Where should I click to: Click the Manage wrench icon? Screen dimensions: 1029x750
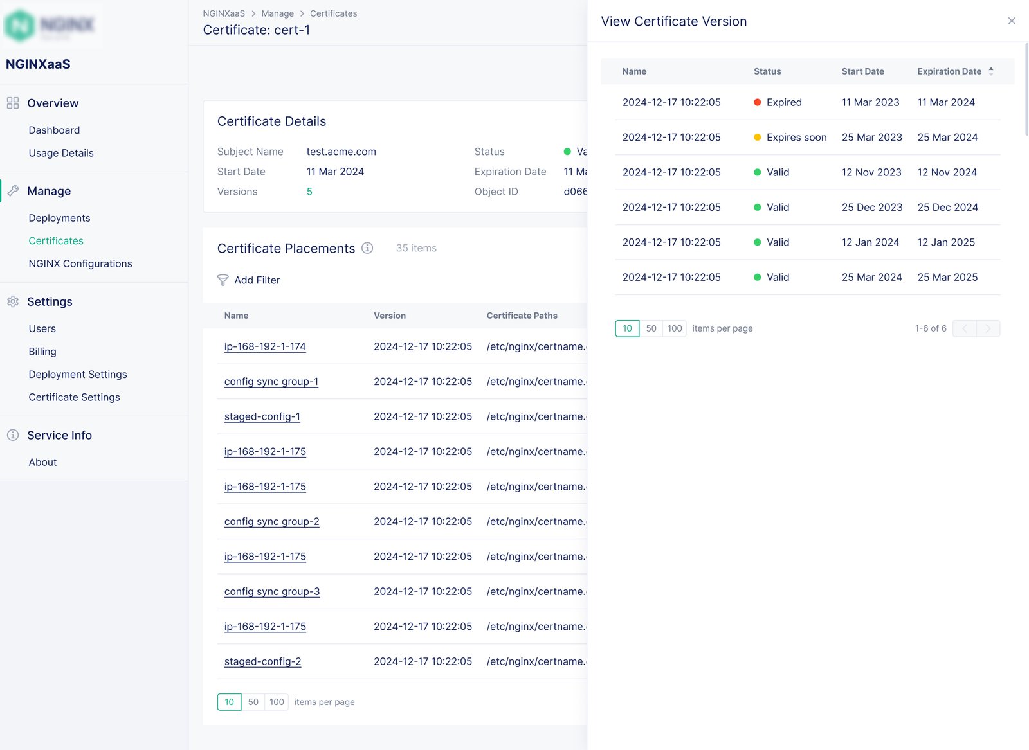click(13, 191)
